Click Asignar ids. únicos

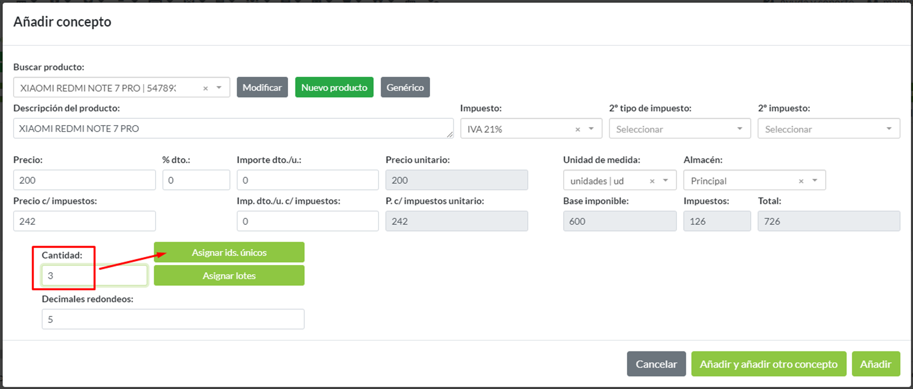pos(229,252)
